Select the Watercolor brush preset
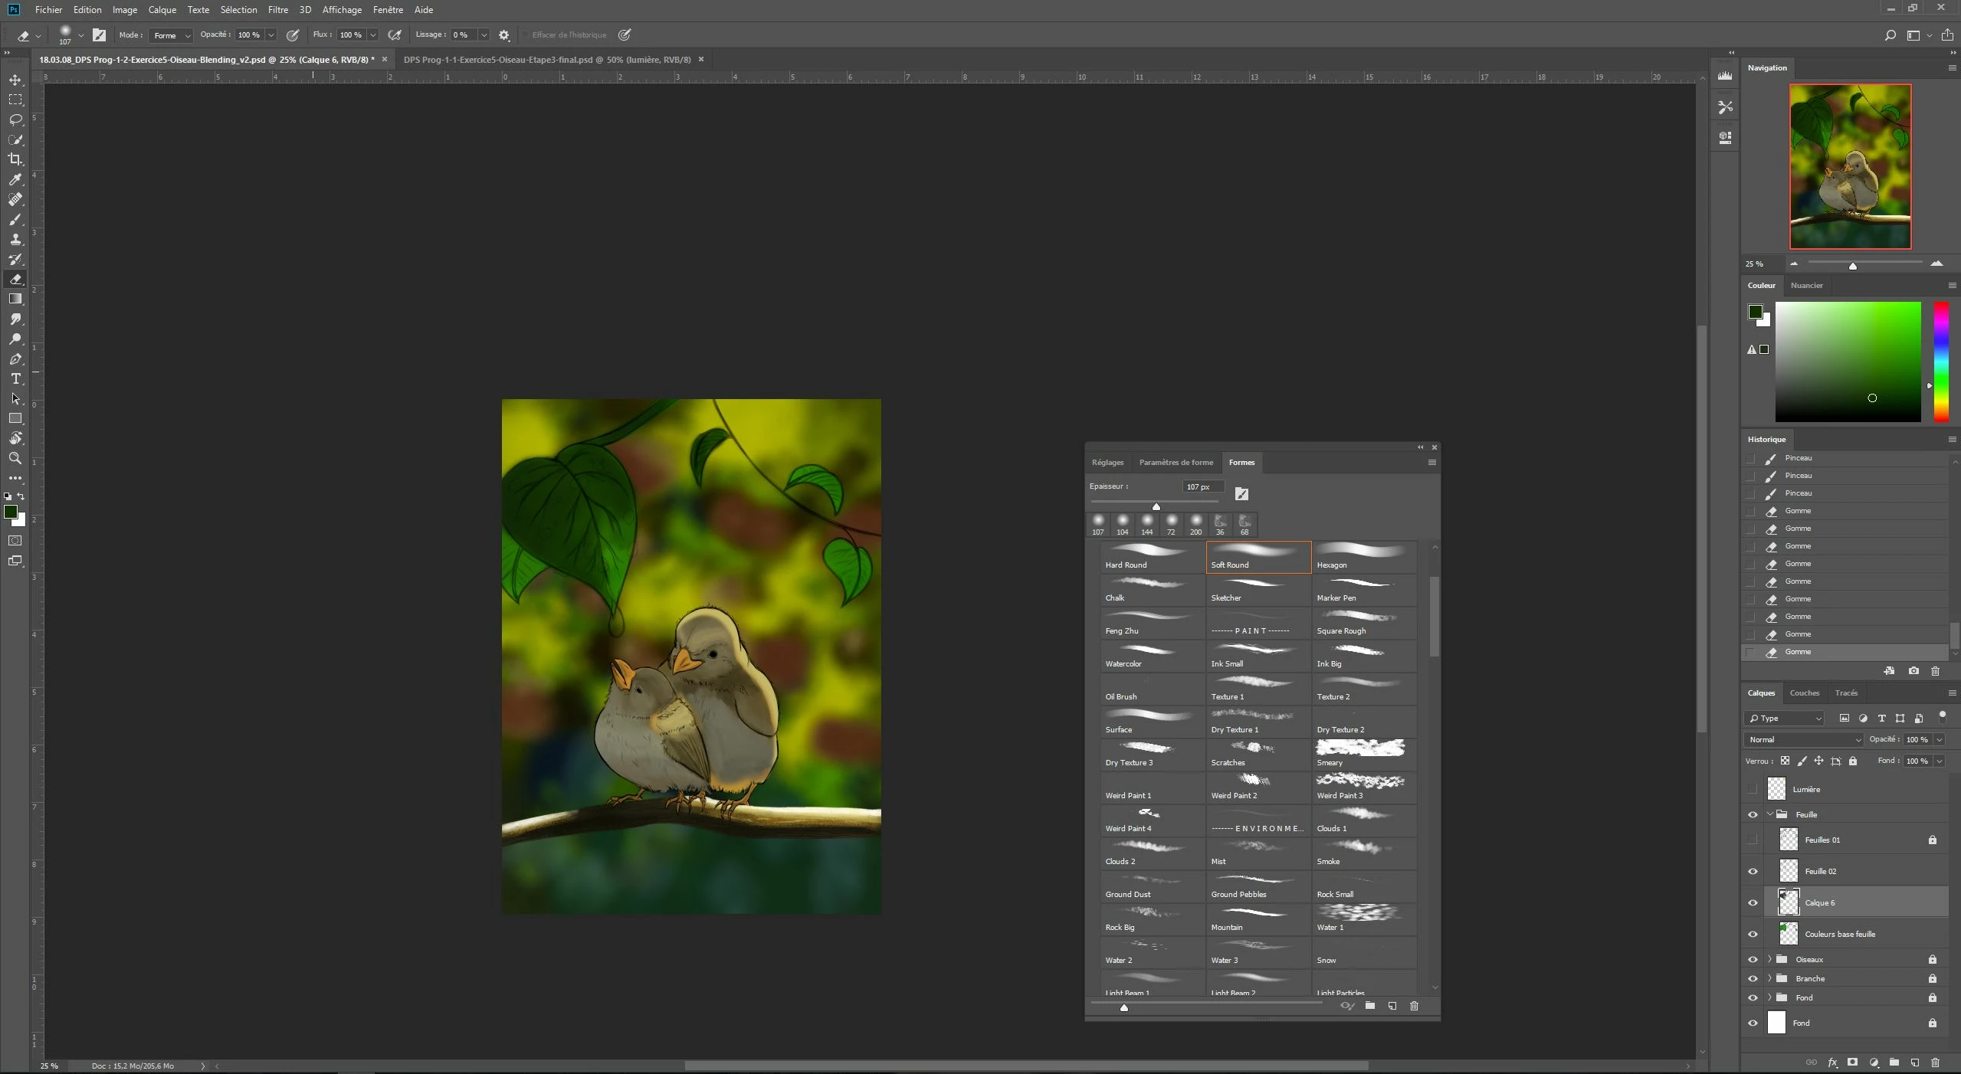Image resolution: width=1961 pixels, height=1074 pixels. tap(1150, 656)
